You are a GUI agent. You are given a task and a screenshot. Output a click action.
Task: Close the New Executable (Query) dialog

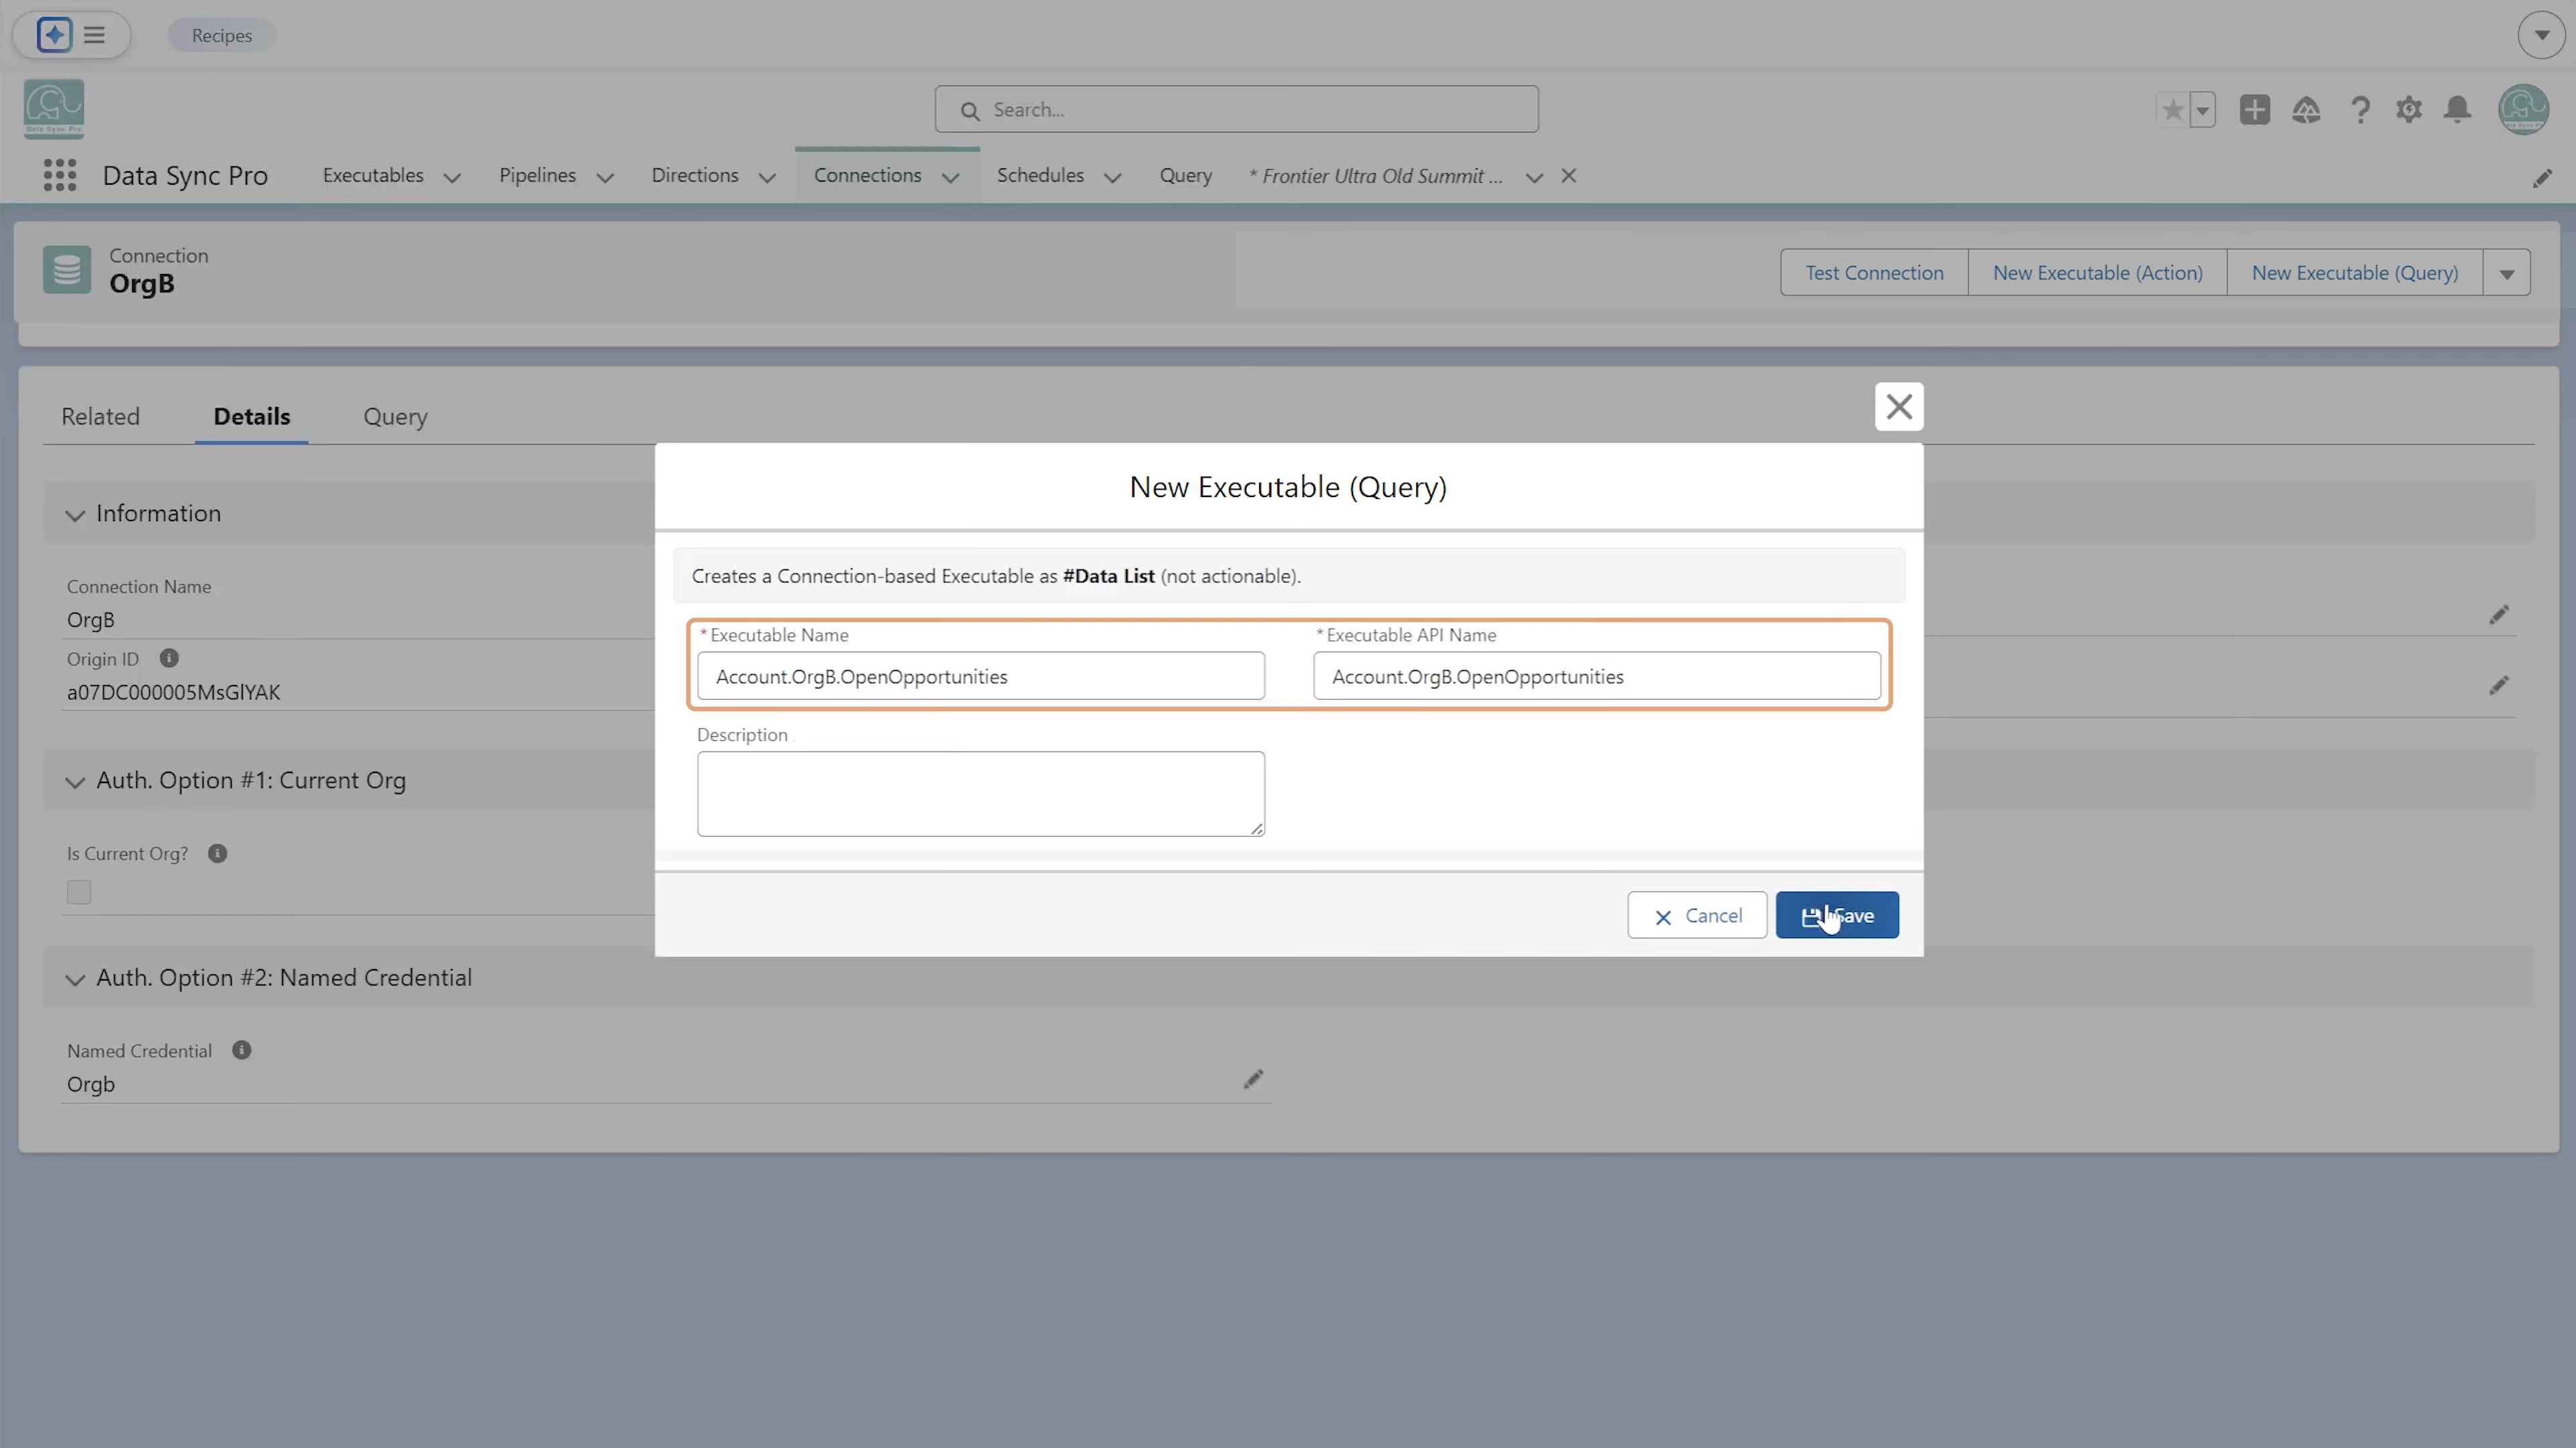[1898, 406]
